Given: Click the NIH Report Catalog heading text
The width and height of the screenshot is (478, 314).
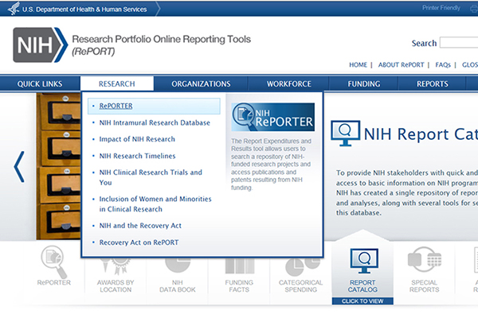Looking at the screenshot, I should coord(421,134).
